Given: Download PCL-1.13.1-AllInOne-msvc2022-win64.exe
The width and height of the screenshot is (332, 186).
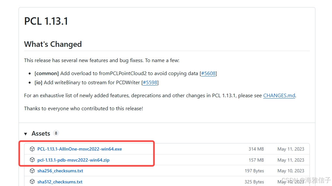Looking at the screenshot, I should click(80, 149).
